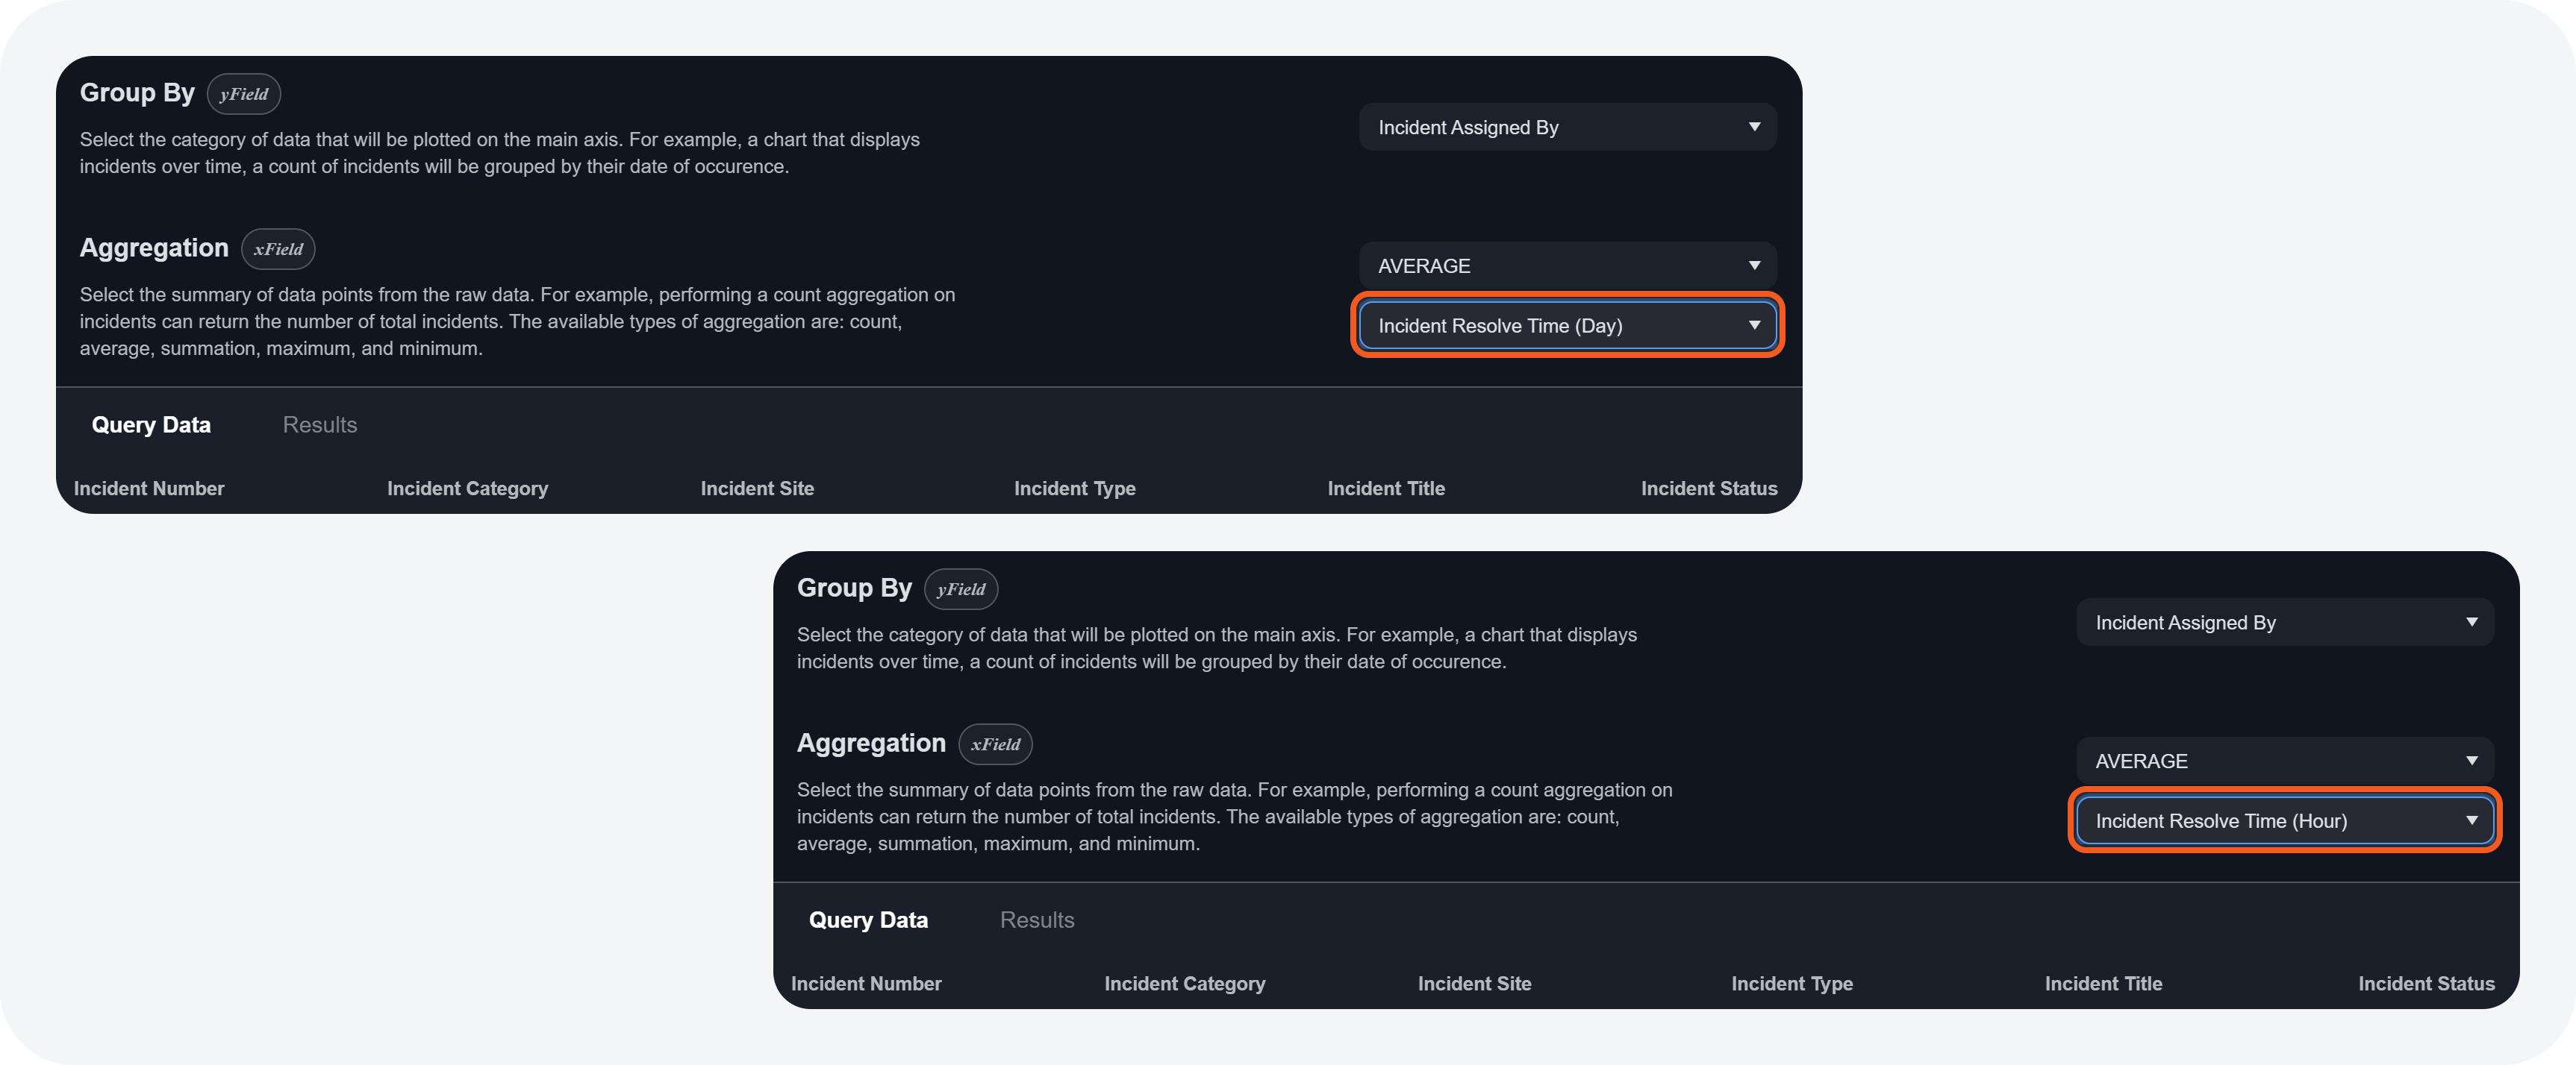Open top panel AVERAGE aggregation dropdown
2576x1065 pixels.
[1567, 266]
